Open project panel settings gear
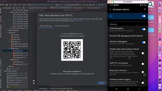The width and height of the screenshot is (162, 91). tap(24, 8)
